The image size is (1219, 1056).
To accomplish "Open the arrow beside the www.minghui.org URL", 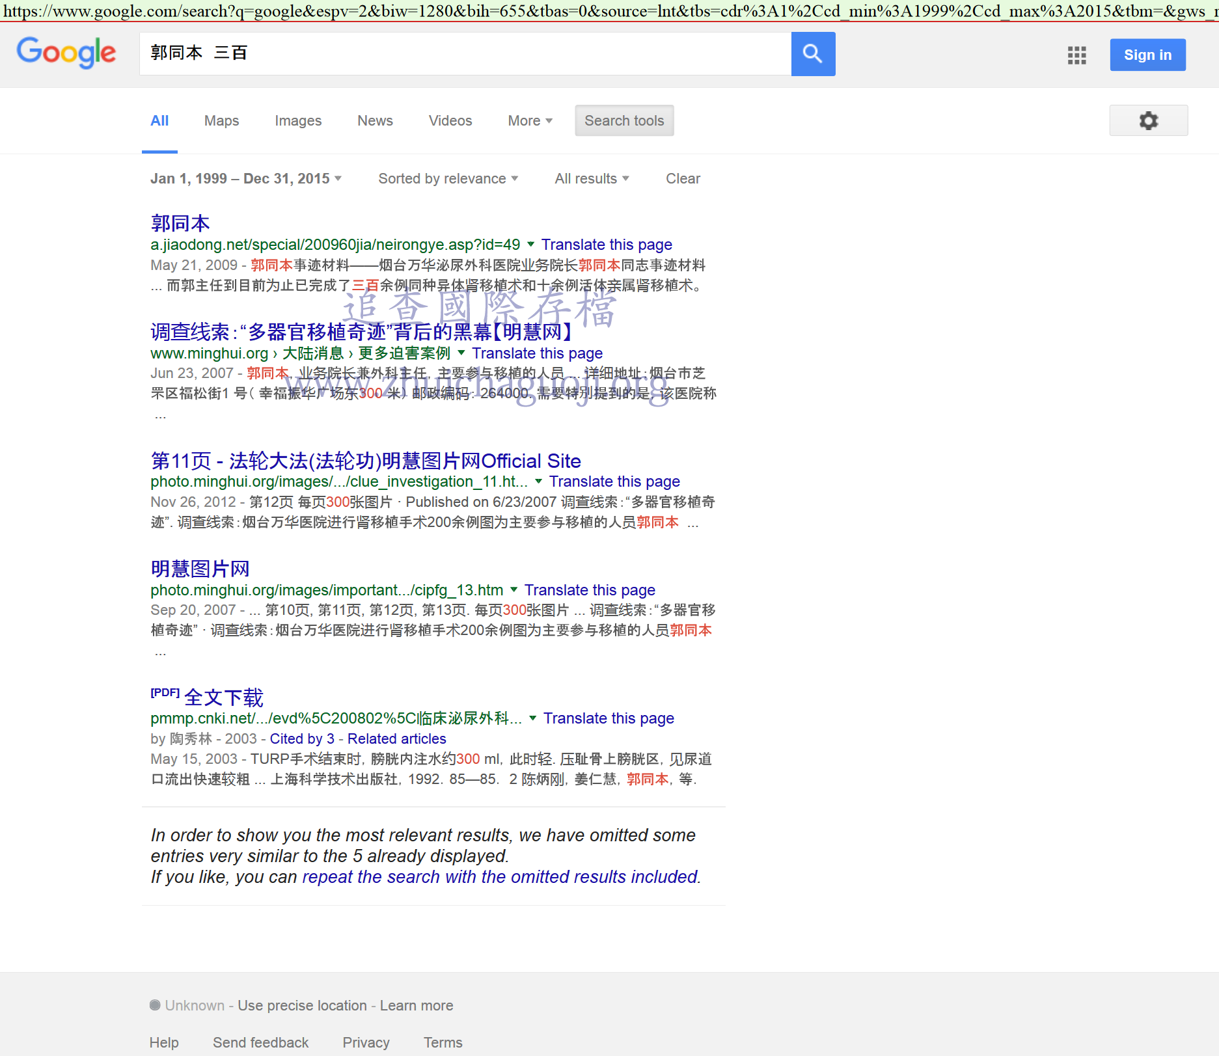I will click(x=461, y=353).
